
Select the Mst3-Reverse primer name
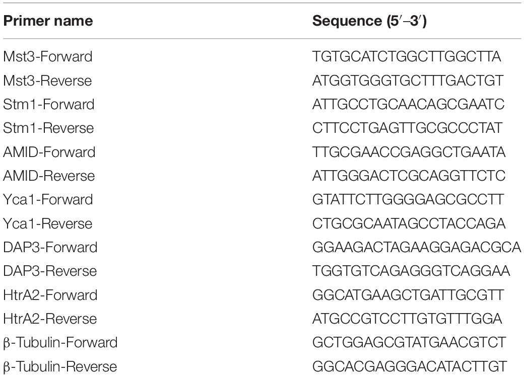[x=47, y=81]
